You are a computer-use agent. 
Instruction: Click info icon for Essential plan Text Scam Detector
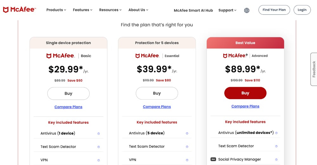187,147
